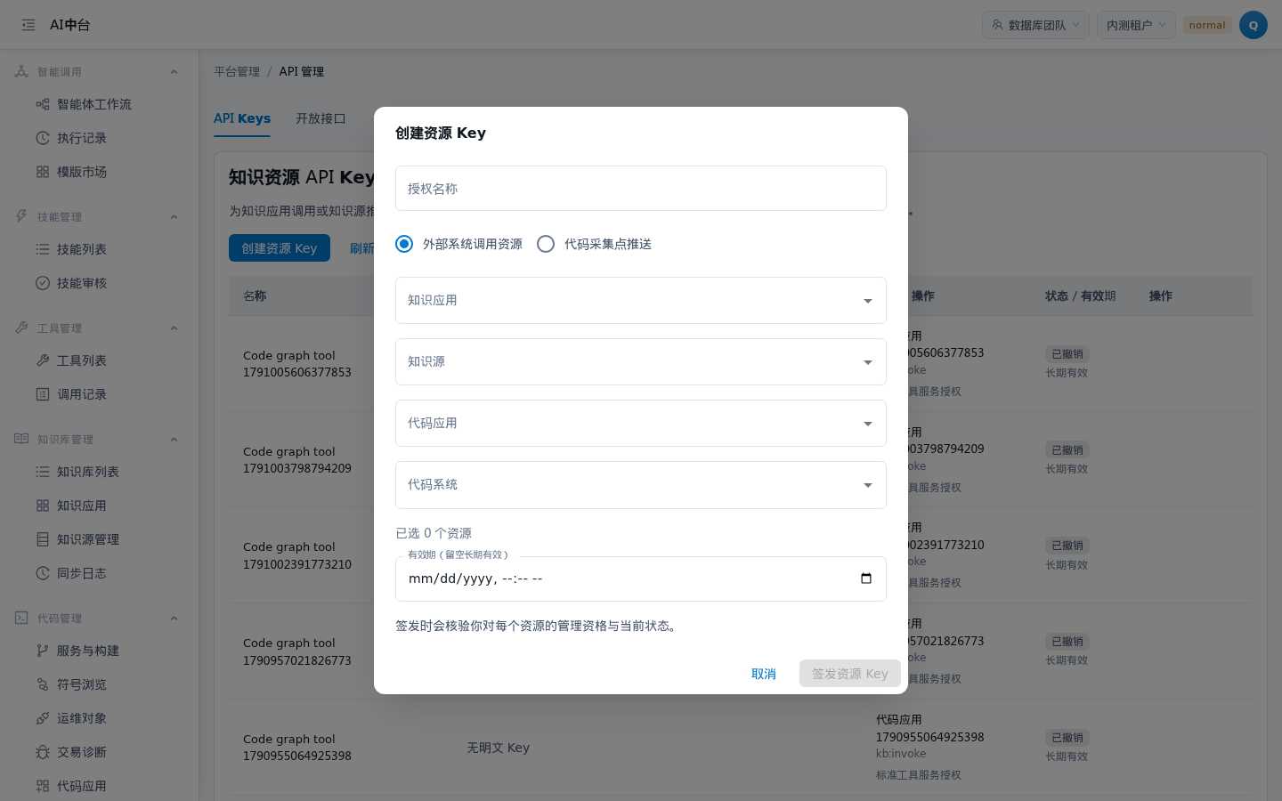Click the 知识库管理 book icon

click(x=21, y=439)
